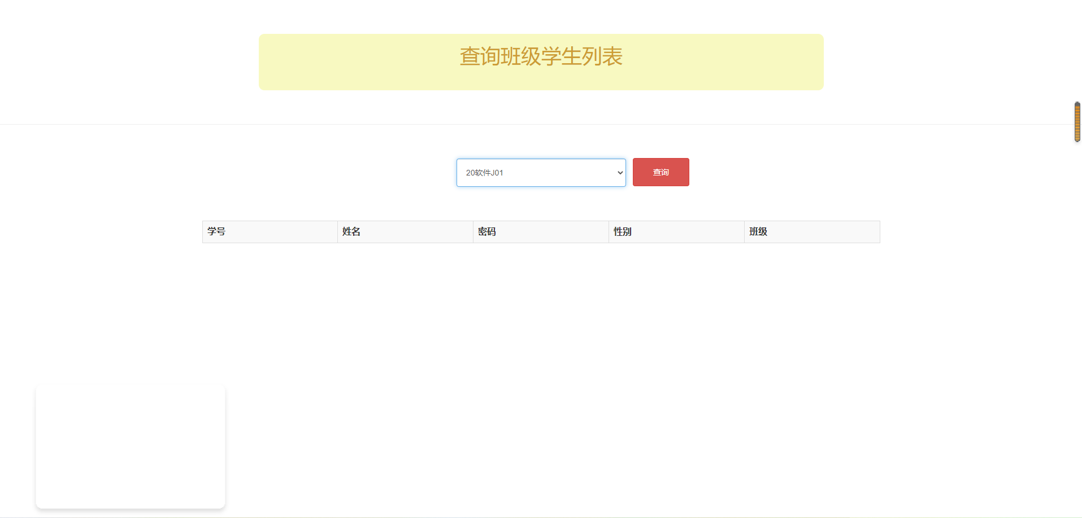This screenshot has width=1082, height=518.
Task: Click the dropdown chevron arrow
Action: pos(619,173)
